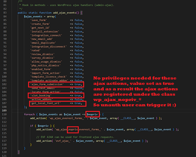This screenshot has height=157, width=196.
Task: Click the 'ajax_form_submission' array key
Action: 47,84
